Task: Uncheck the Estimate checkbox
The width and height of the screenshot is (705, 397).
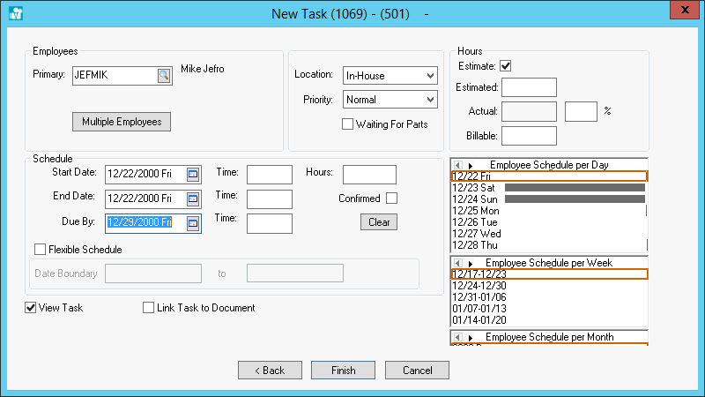Action: pos(506,66)
